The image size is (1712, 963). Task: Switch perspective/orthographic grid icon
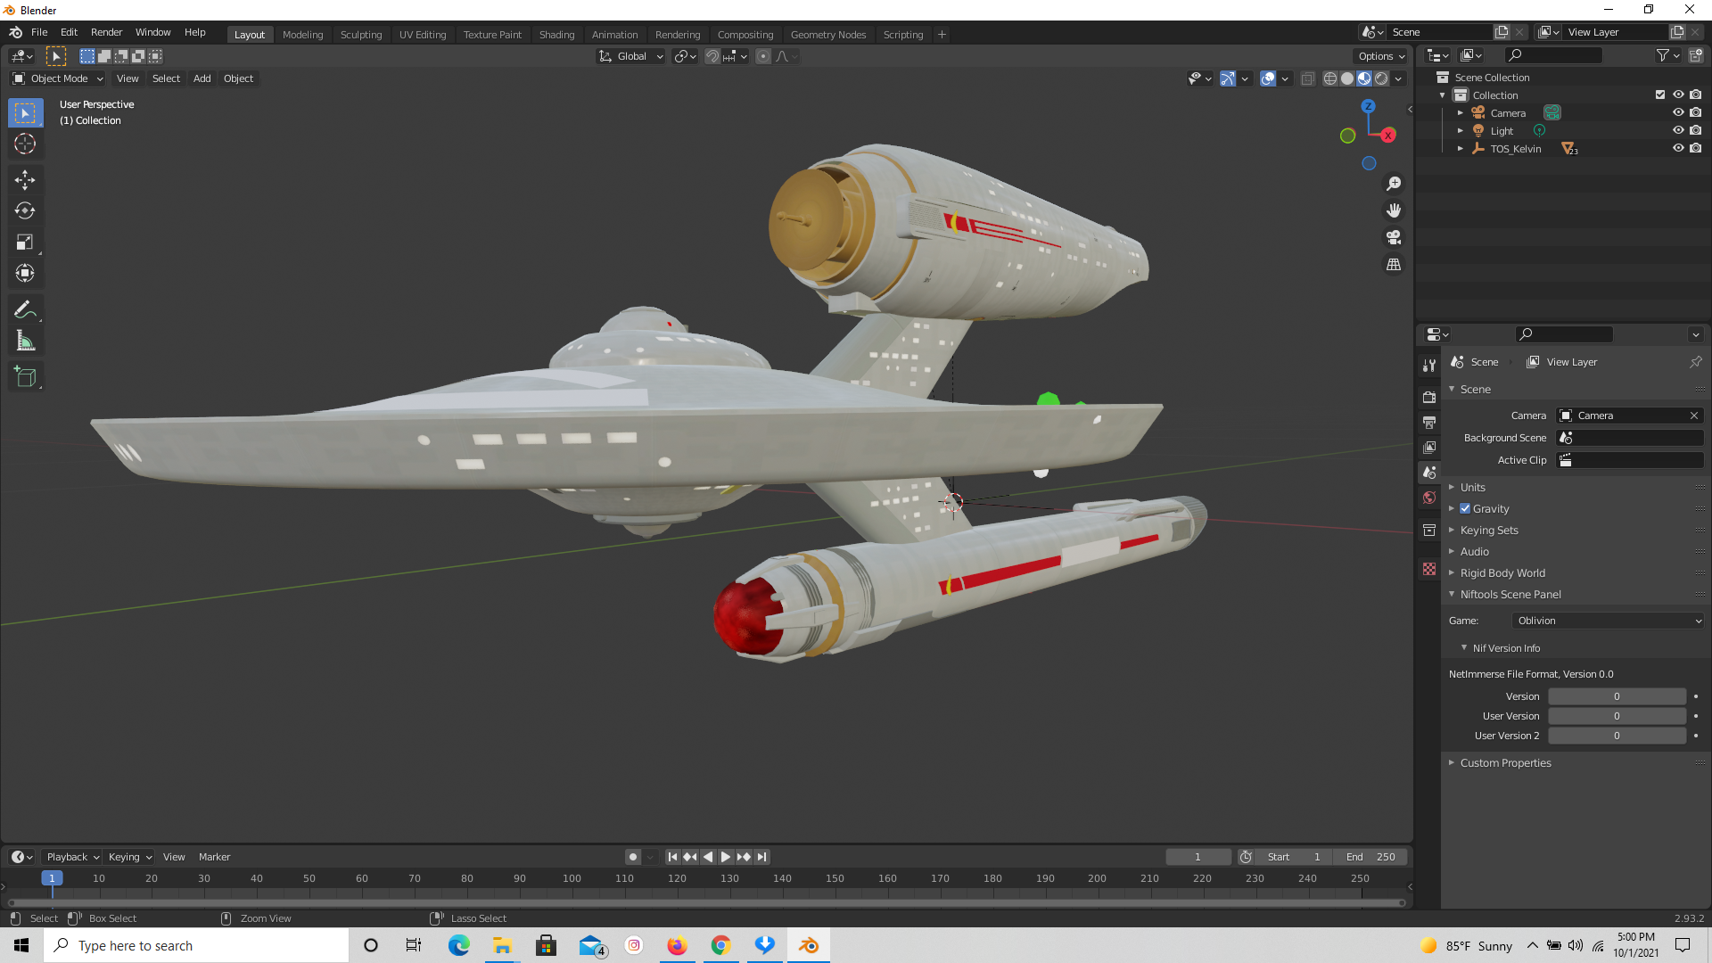pyautogui.click(x=1394, y=265)
